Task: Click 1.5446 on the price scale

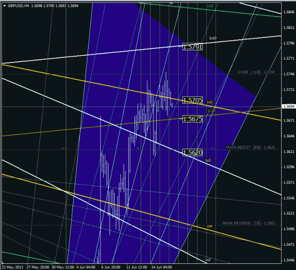Action: [289, 260]
